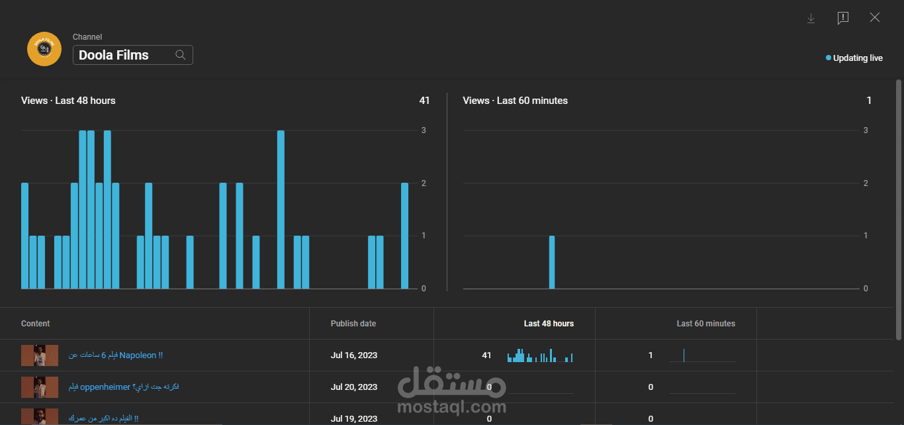904x425 pixels.
Task: Click the Views Last 48 hours heading
Action: (68, 101)
